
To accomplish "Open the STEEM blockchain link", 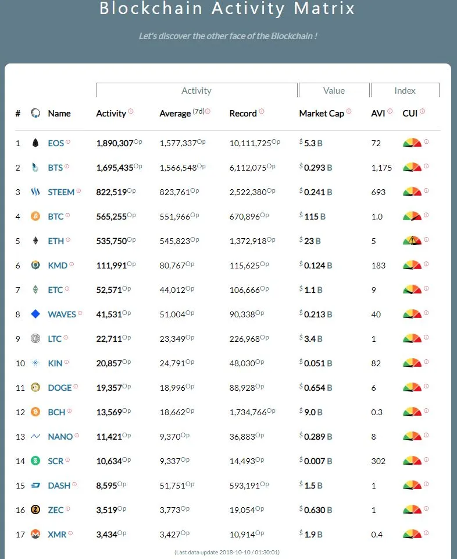I will (x=61, y=192).
